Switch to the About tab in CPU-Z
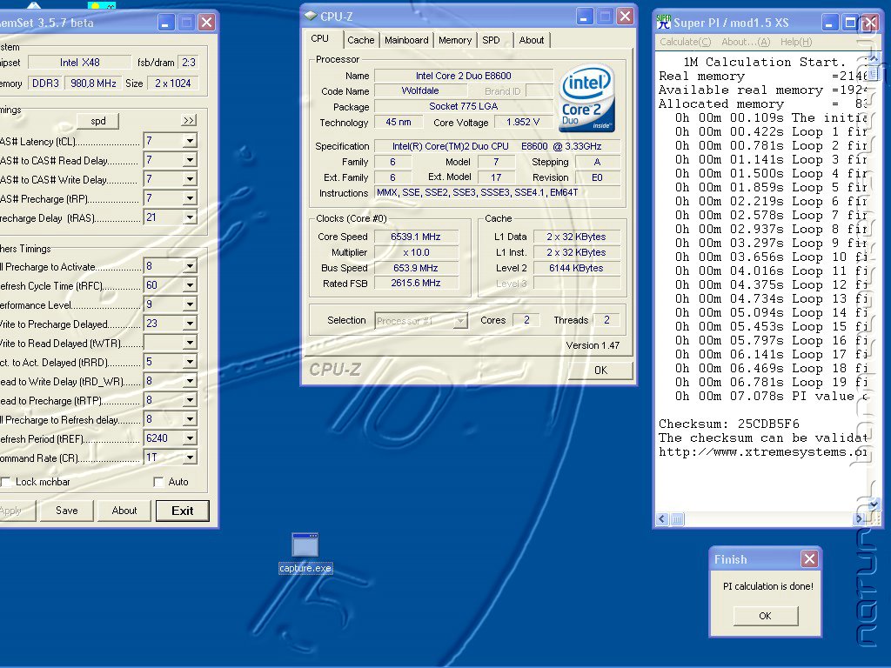The height and width of the screenshot is (668, 891). (532, 40)
